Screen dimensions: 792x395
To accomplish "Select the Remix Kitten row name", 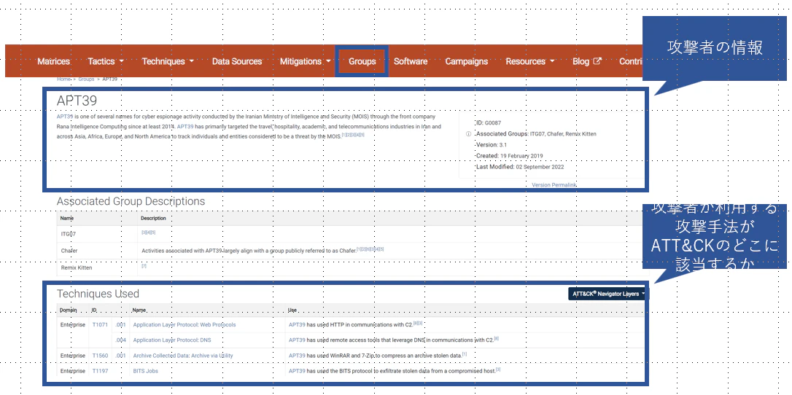I will click(x=77, y=268).
